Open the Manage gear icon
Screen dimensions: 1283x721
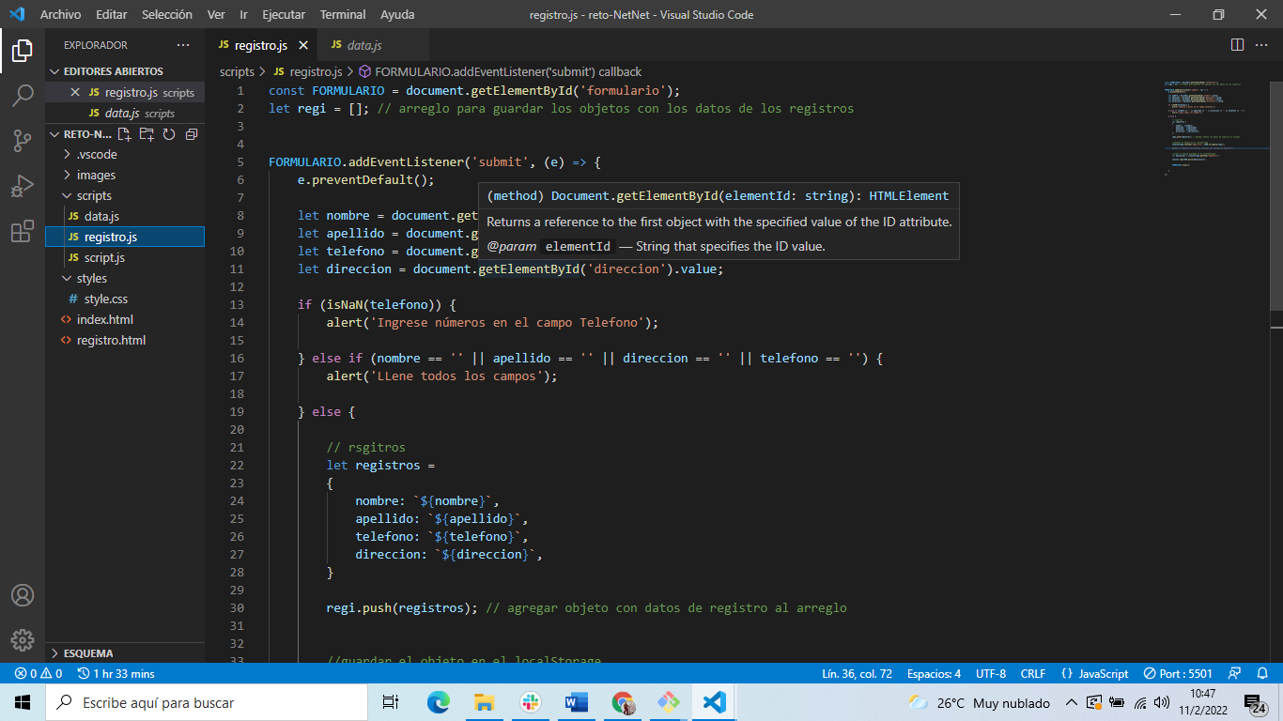point(23,640)
